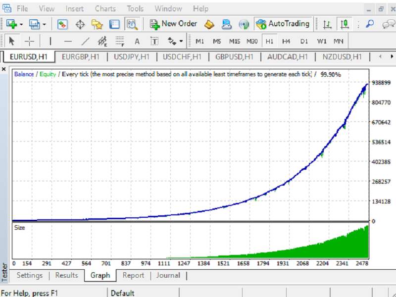This screenshot has width=396, height=297.
Task: Switch to W1 timeframe
Action: coord(321,41)
